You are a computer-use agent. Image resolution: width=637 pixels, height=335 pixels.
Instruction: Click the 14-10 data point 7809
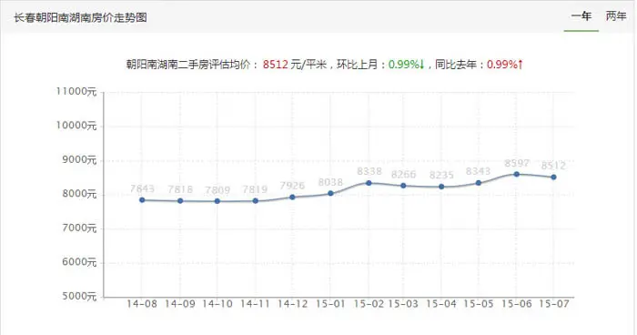tap(217, 201)
